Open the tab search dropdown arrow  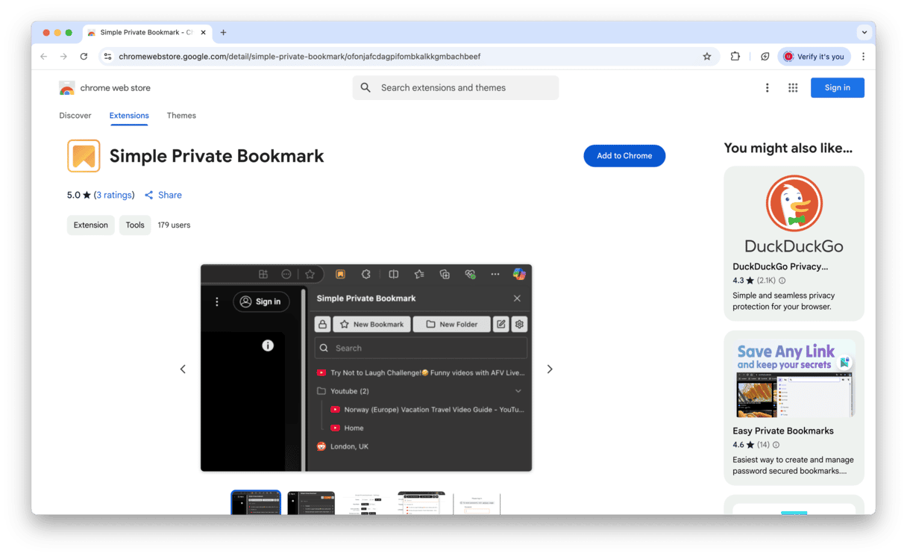click(864, 32)
